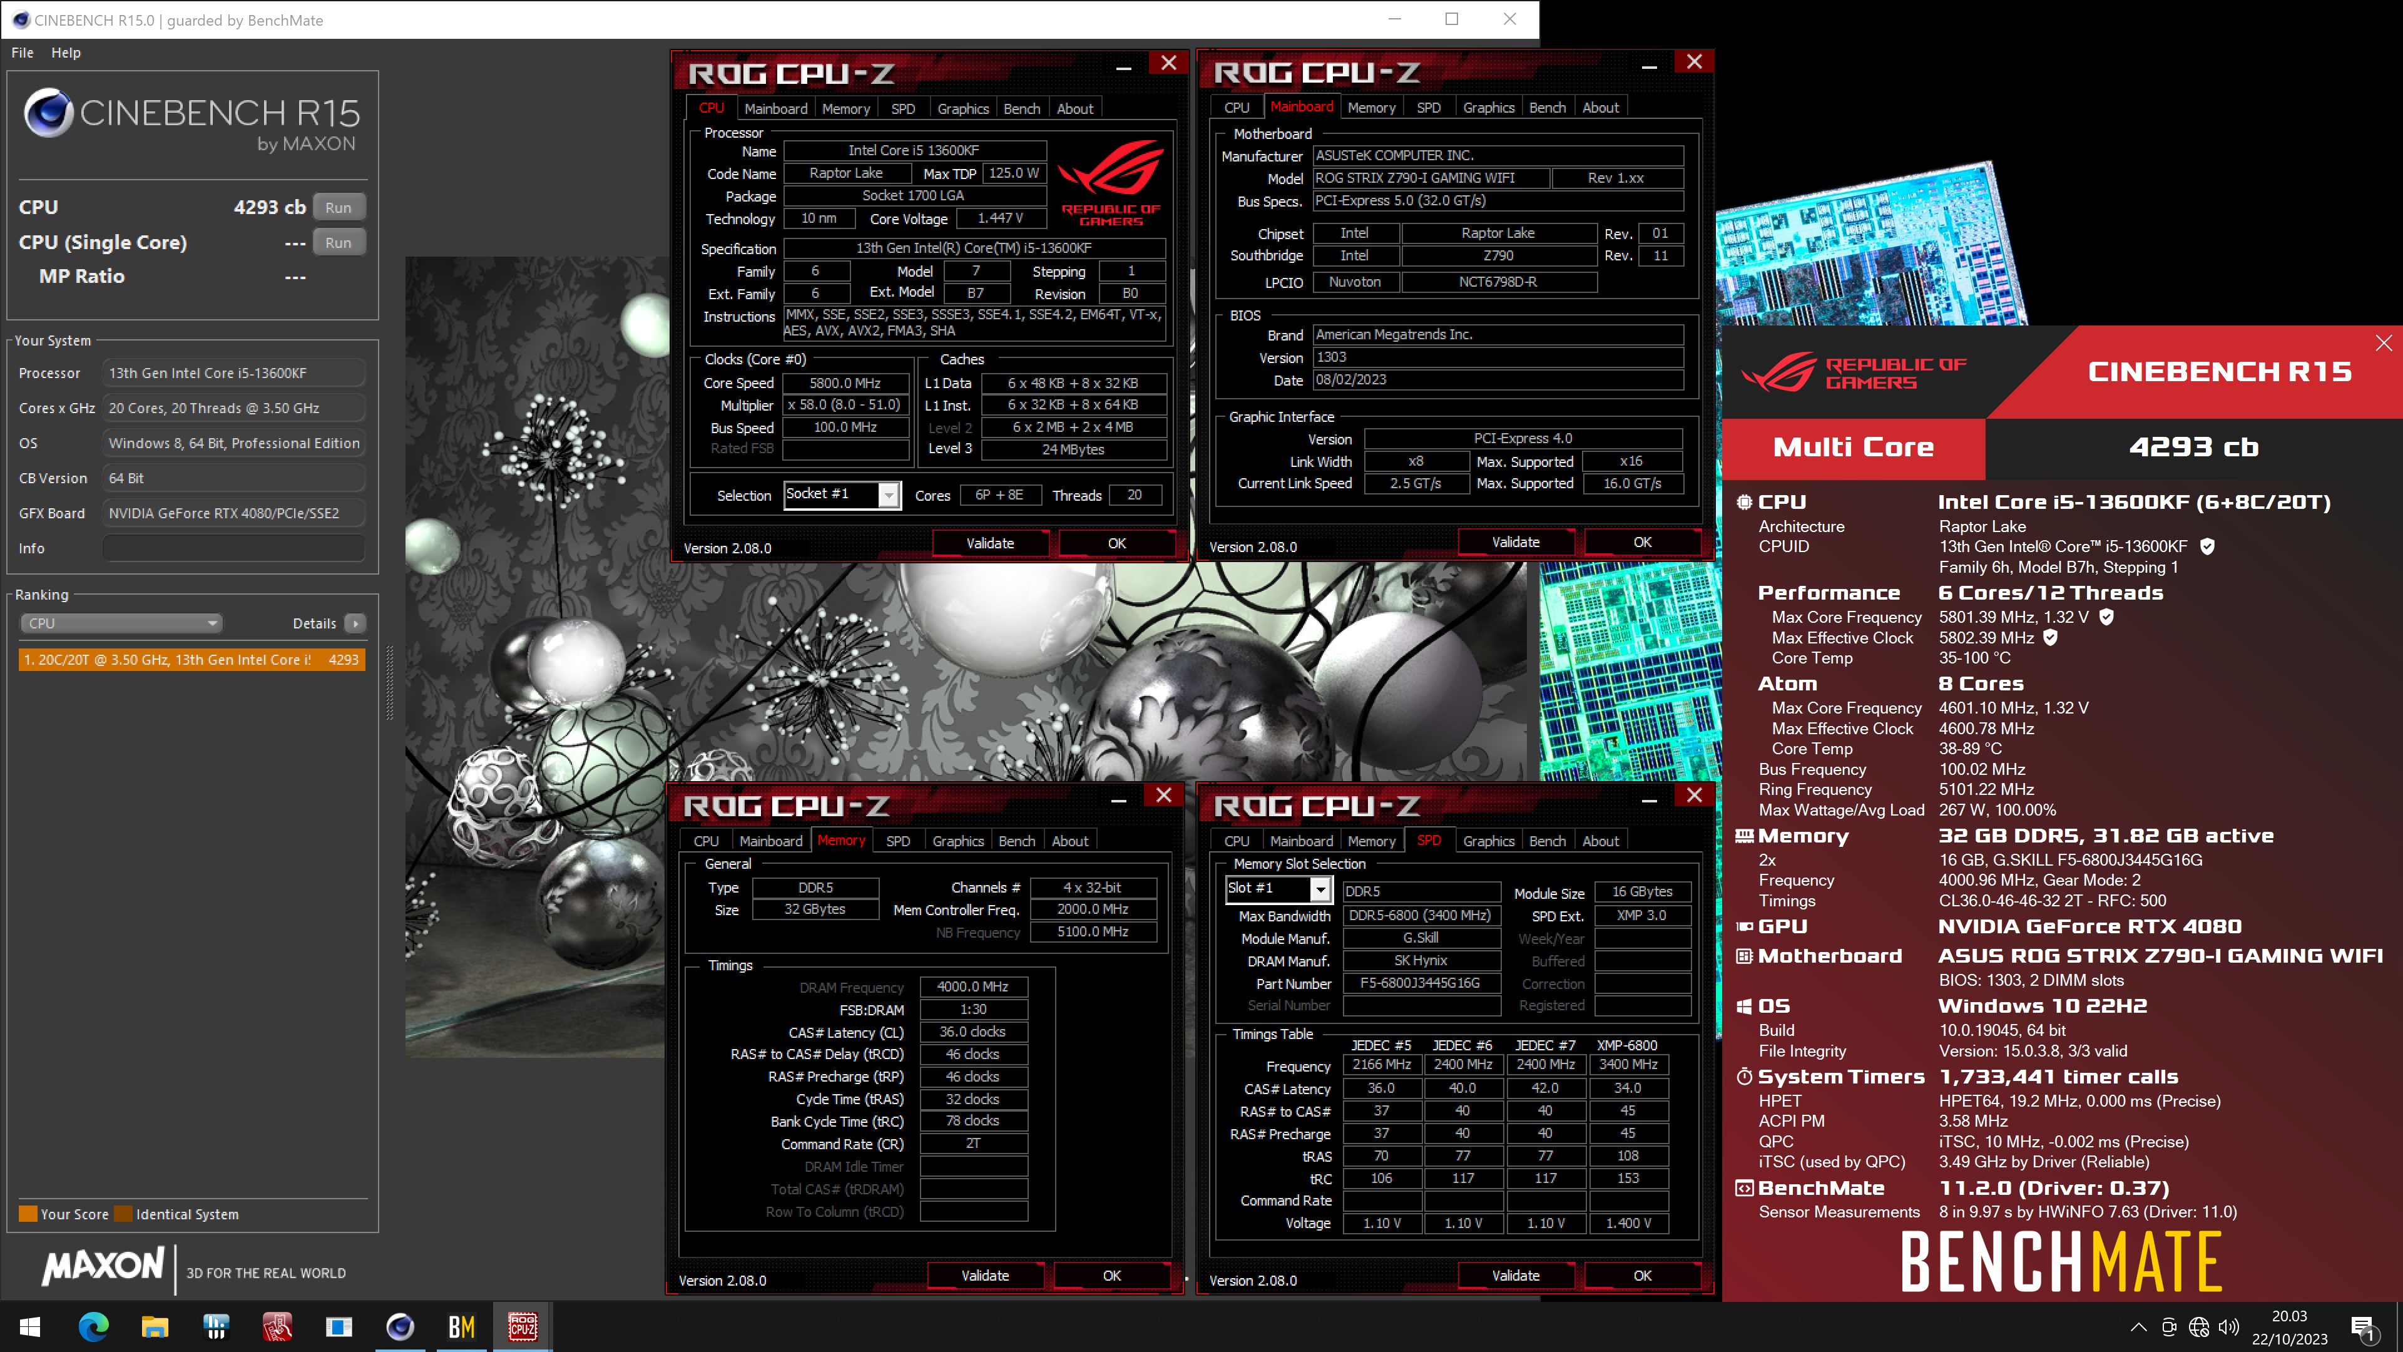Open the Windows Start menu

point(30,1326)
